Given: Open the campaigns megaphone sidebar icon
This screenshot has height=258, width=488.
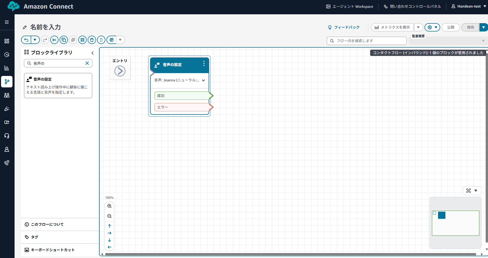Looking at the screenshot, I should point(7,109).
